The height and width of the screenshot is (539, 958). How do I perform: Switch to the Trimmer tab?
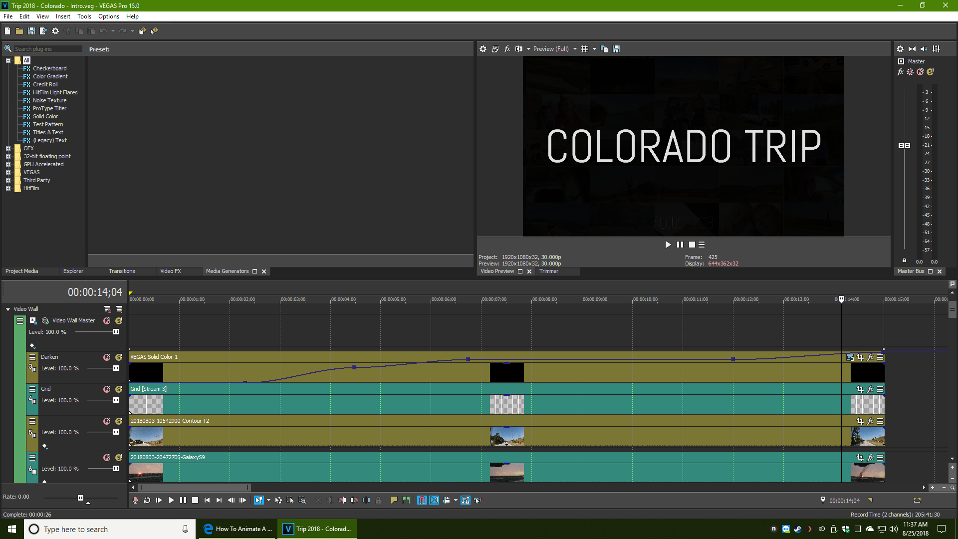tap(549, 271)
